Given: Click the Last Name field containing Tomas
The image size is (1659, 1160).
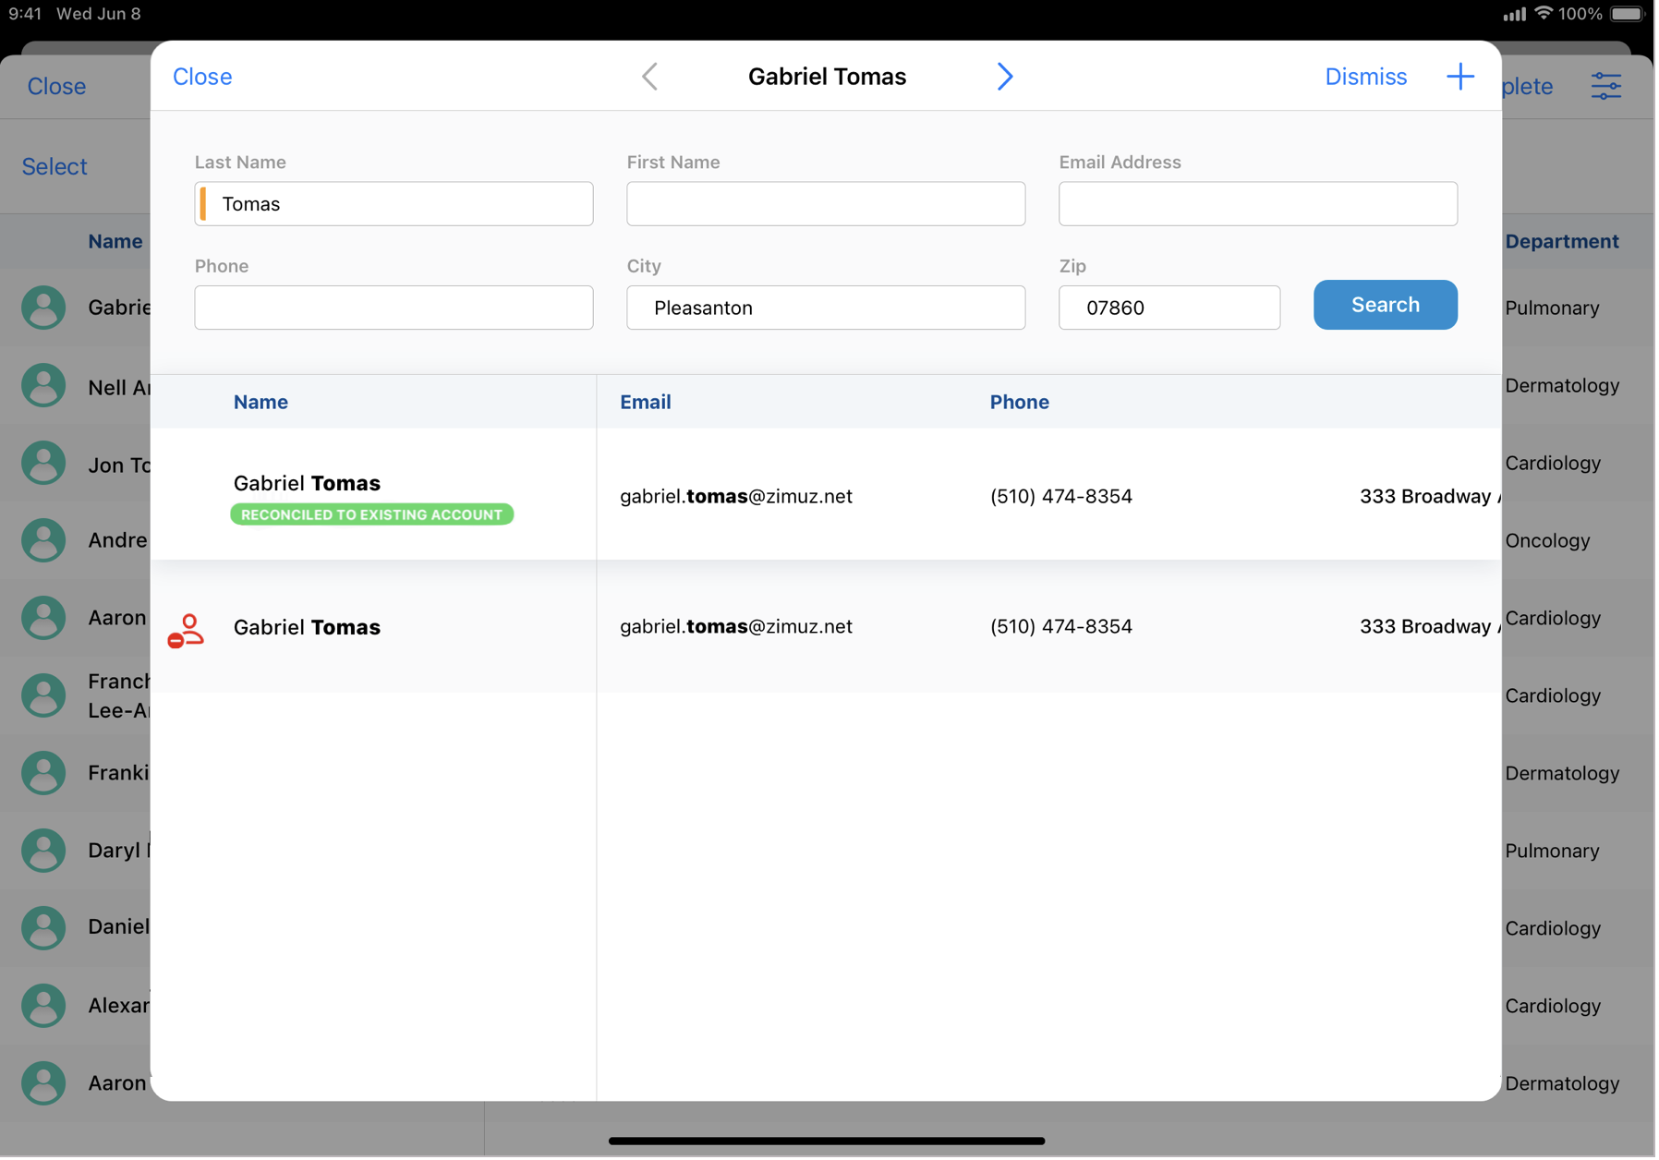Looking at the screenshot, I should tap(395, 204).
